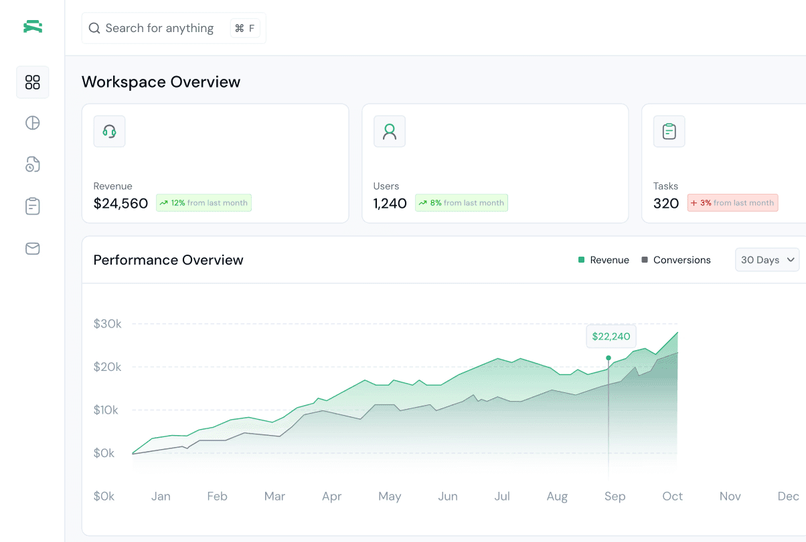Click the Sep month label
The height and width of the screenshot is (542, 806).
[x=615, y=497]
